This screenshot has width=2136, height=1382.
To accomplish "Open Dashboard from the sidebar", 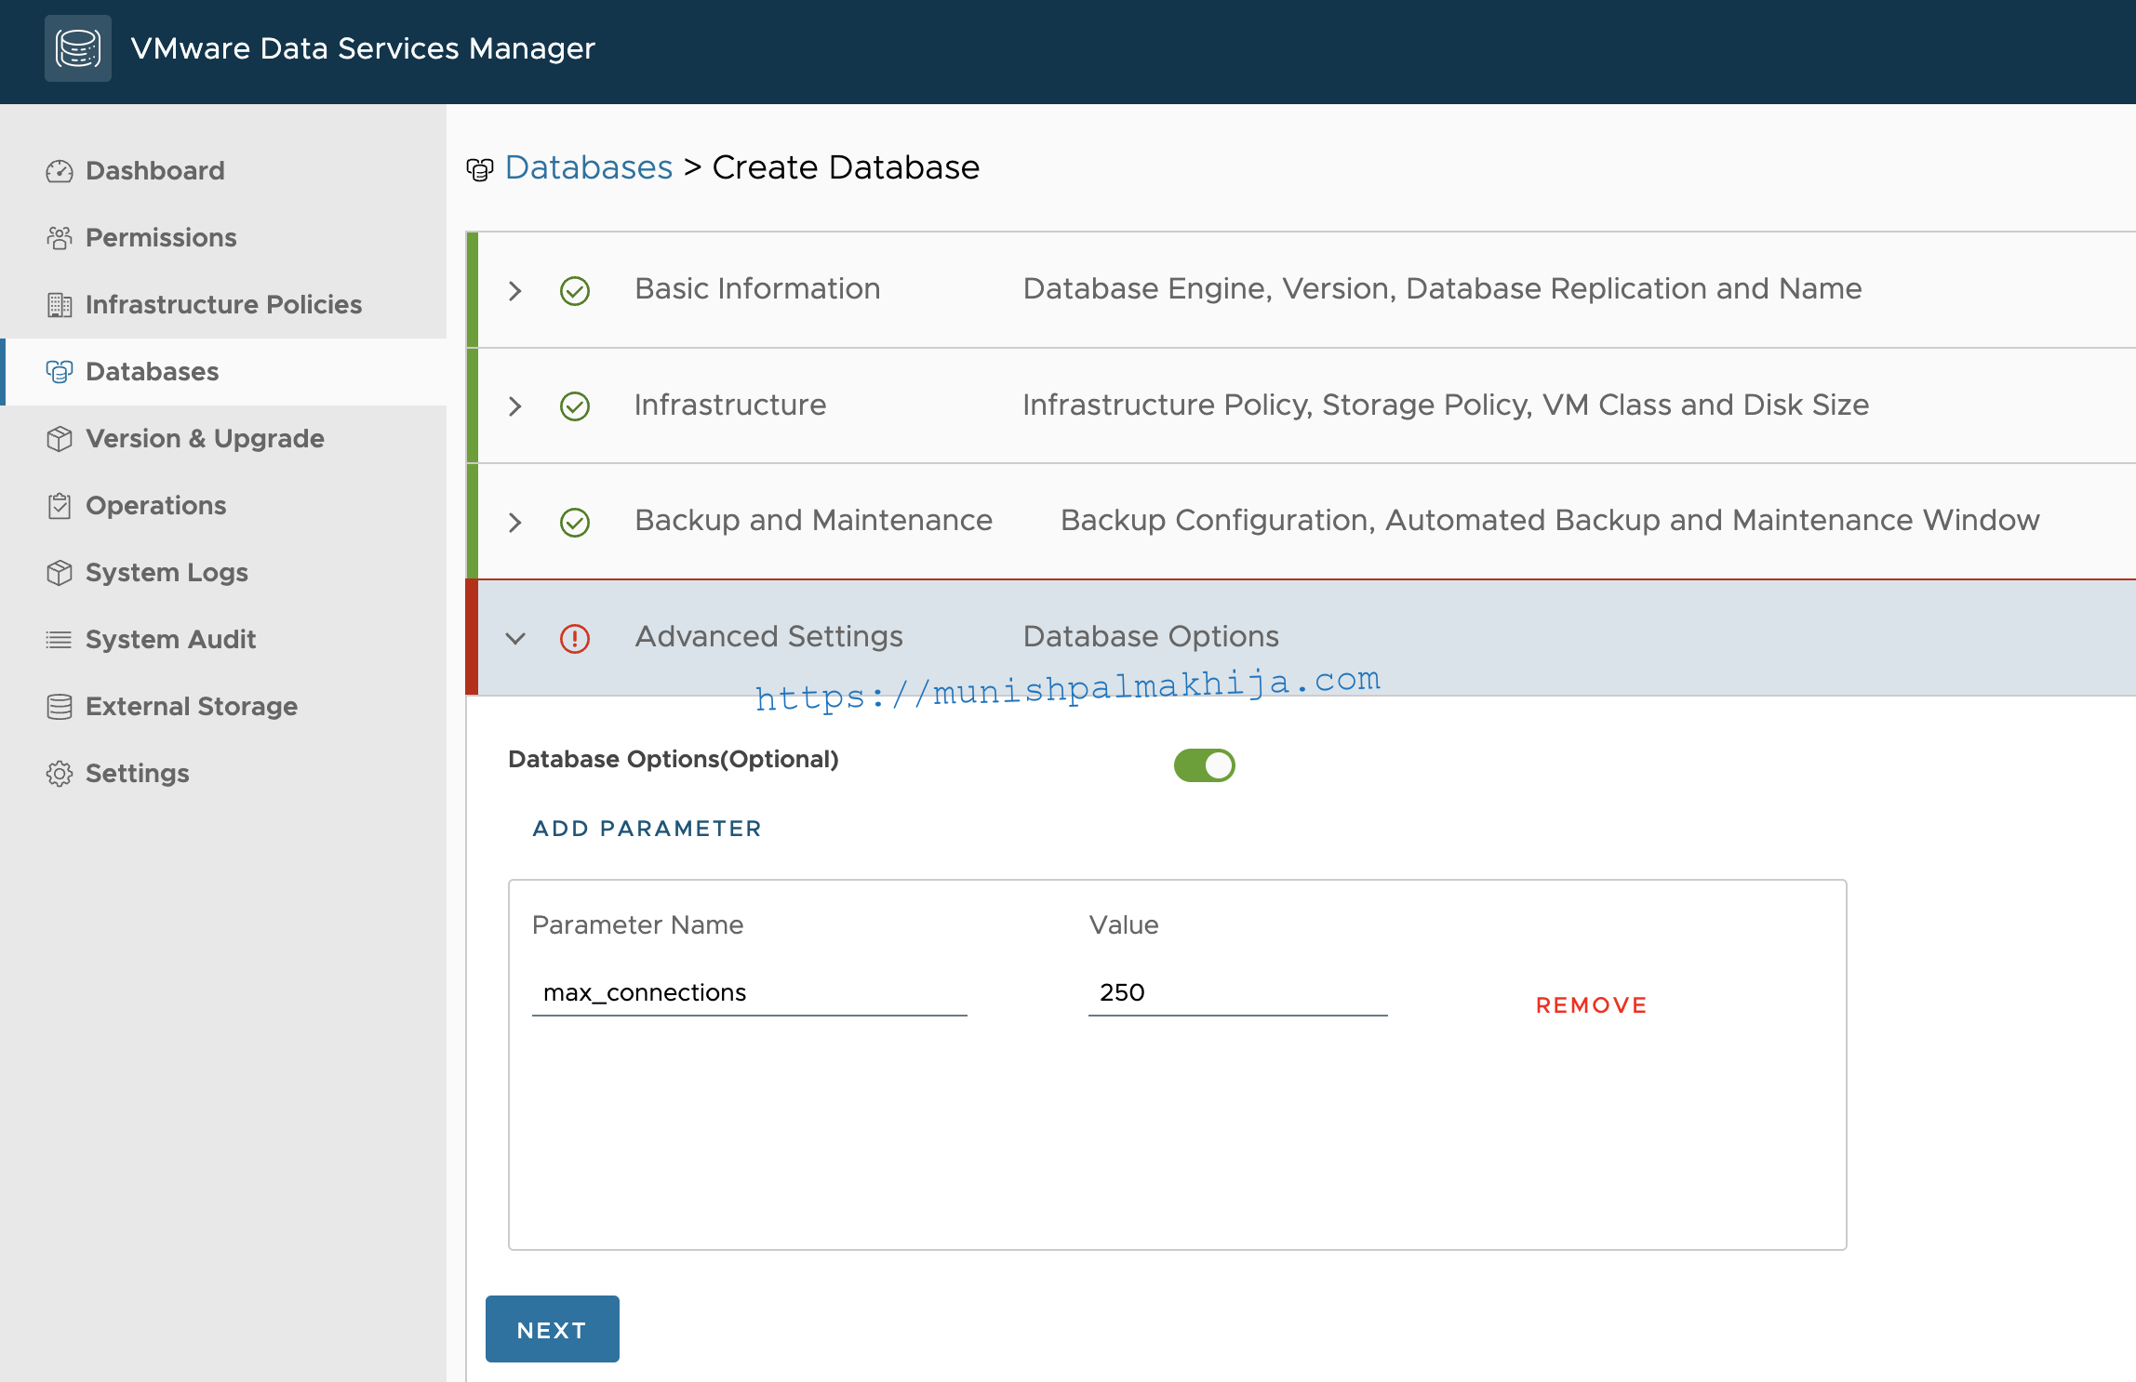I will tap(223, 171).
